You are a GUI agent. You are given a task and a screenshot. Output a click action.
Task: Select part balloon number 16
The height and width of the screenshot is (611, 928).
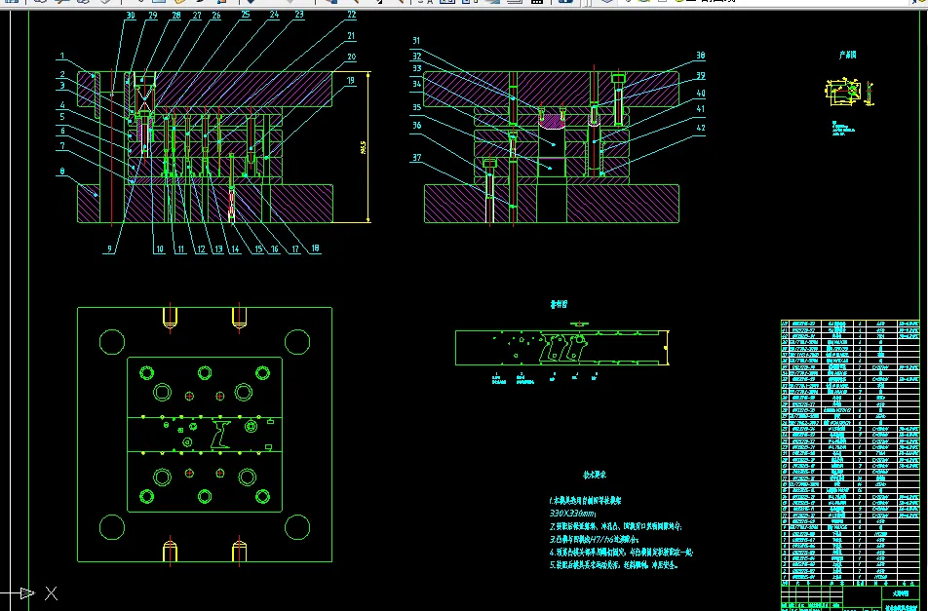click(x=274, y=249)
